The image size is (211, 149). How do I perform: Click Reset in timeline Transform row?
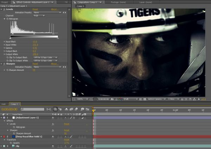point(66,140)
